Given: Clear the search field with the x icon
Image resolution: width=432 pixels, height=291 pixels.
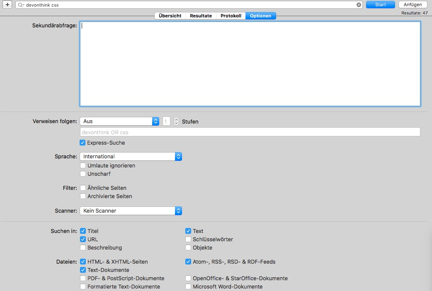Looking at the screenshot, I should 359,5.
